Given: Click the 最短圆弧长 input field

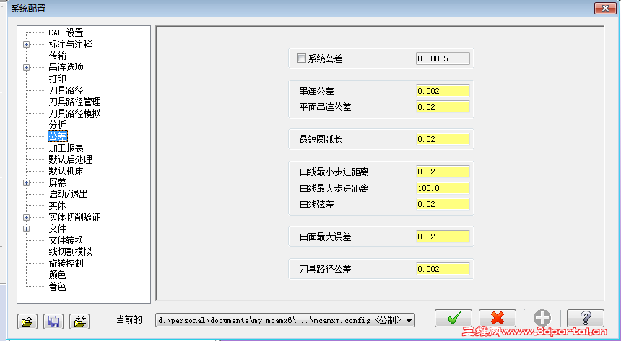Looking at the screenshot, I should pyautogui.click(x=443, y=139).
